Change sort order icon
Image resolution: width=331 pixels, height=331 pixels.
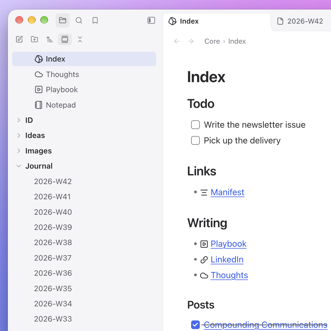[49, 39]
